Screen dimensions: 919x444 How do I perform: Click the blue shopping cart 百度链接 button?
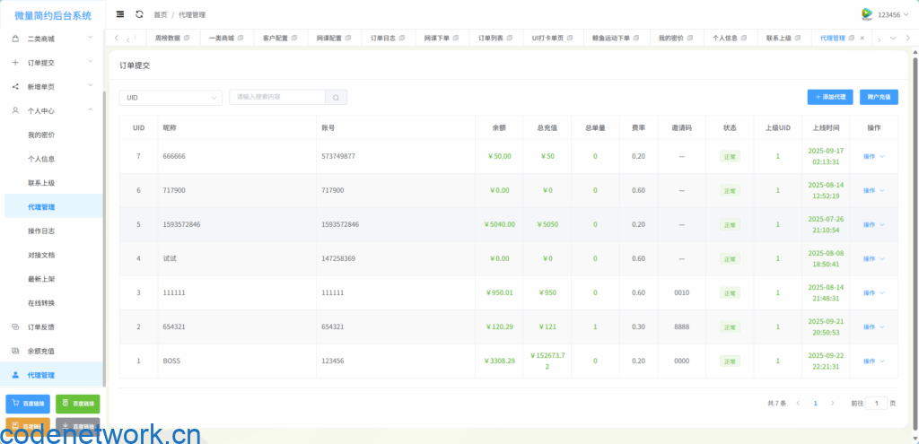28,405
